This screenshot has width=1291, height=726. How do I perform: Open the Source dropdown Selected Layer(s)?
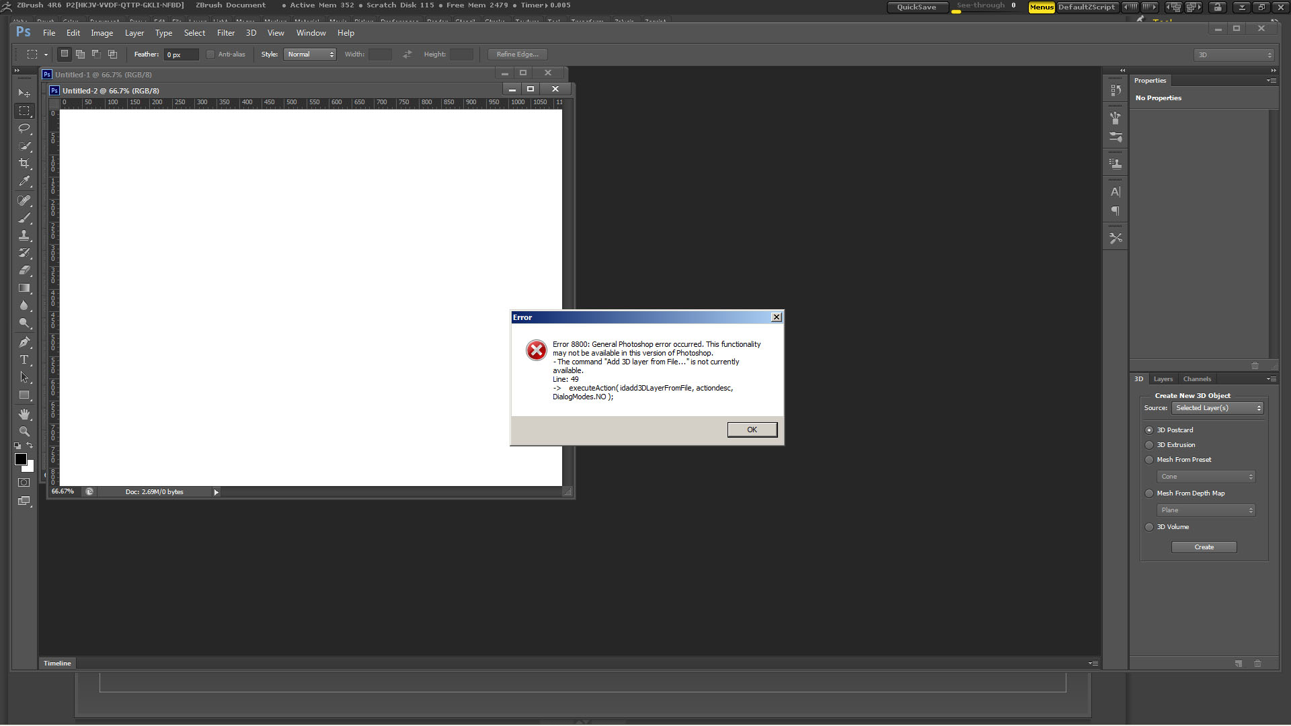click(1218, 408)
